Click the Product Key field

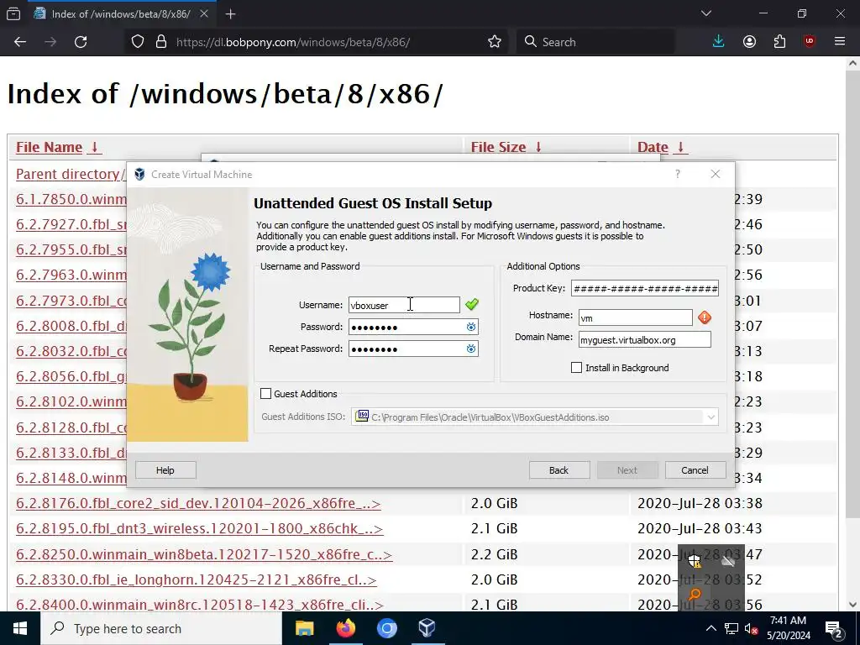pos(644,289)
